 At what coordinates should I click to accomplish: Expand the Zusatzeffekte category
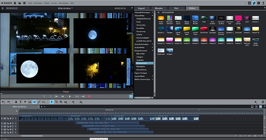click(152, 76)
